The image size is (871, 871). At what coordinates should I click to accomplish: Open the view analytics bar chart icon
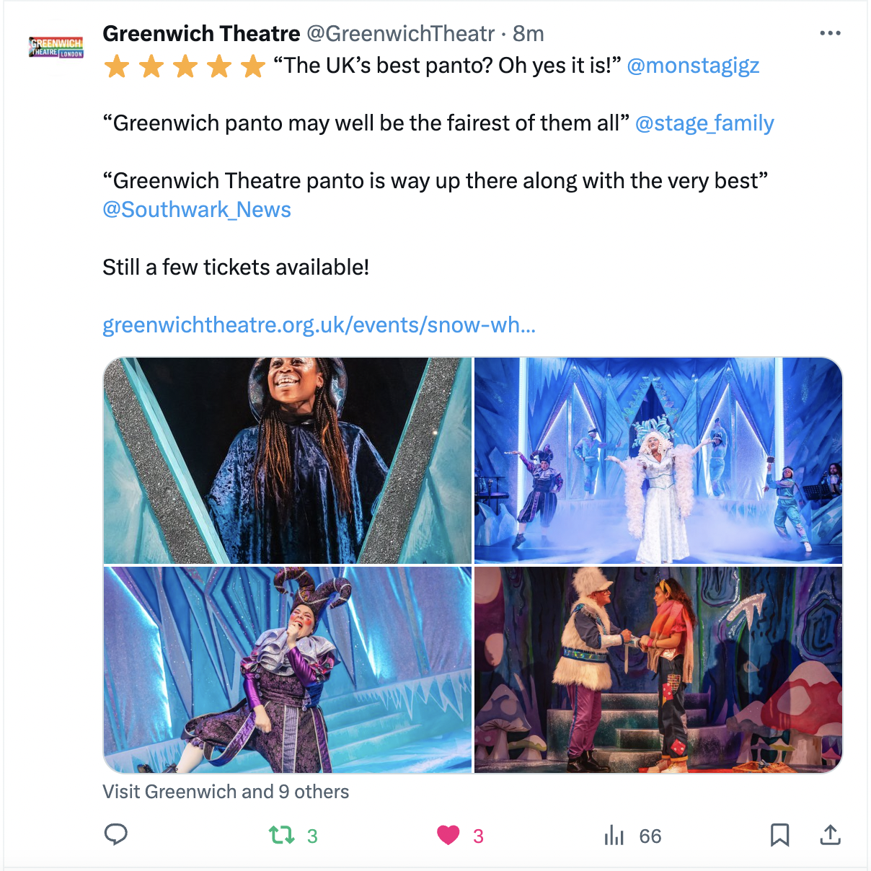[614, 836]
